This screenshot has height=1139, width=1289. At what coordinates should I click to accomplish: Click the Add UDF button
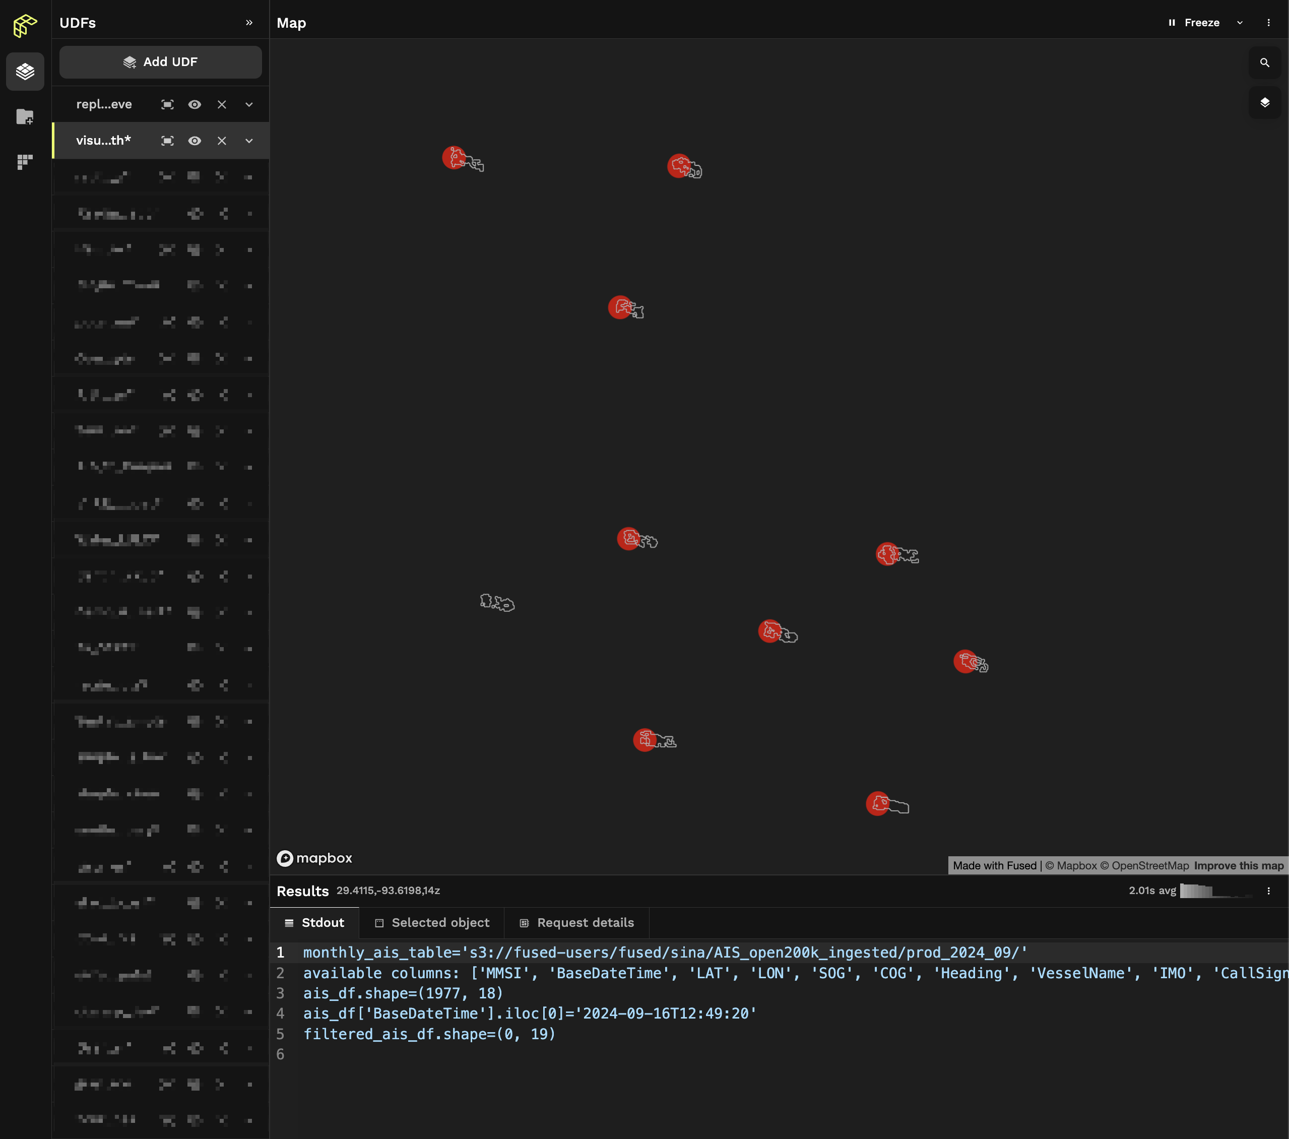point(160,62)
